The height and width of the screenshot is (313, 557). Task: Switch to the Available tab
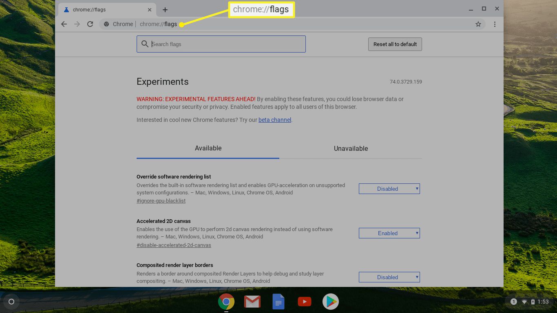coord(208,148)
